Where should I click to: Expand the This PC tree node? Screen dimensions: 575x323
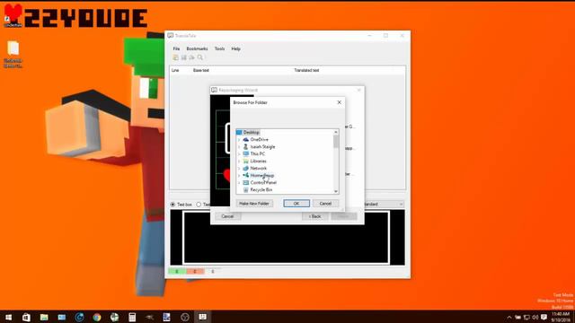click(x=239, y=153)
